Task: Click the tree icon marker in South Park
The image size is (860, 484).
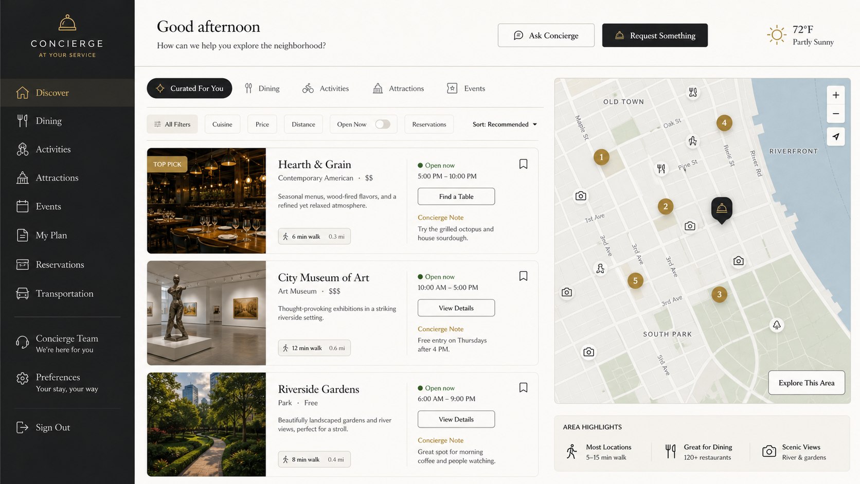Action: tap(777, 325)
